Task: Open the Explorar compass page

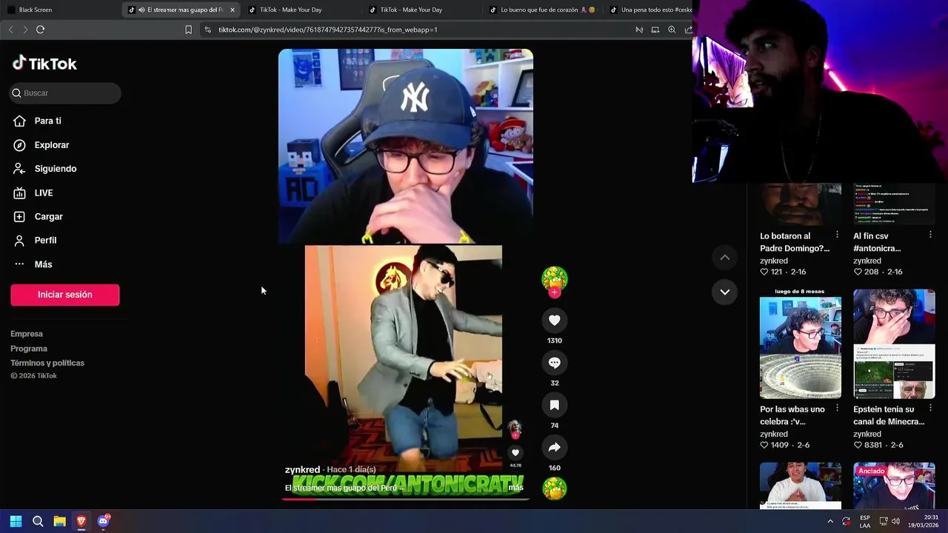Action: tap(41, 145)
